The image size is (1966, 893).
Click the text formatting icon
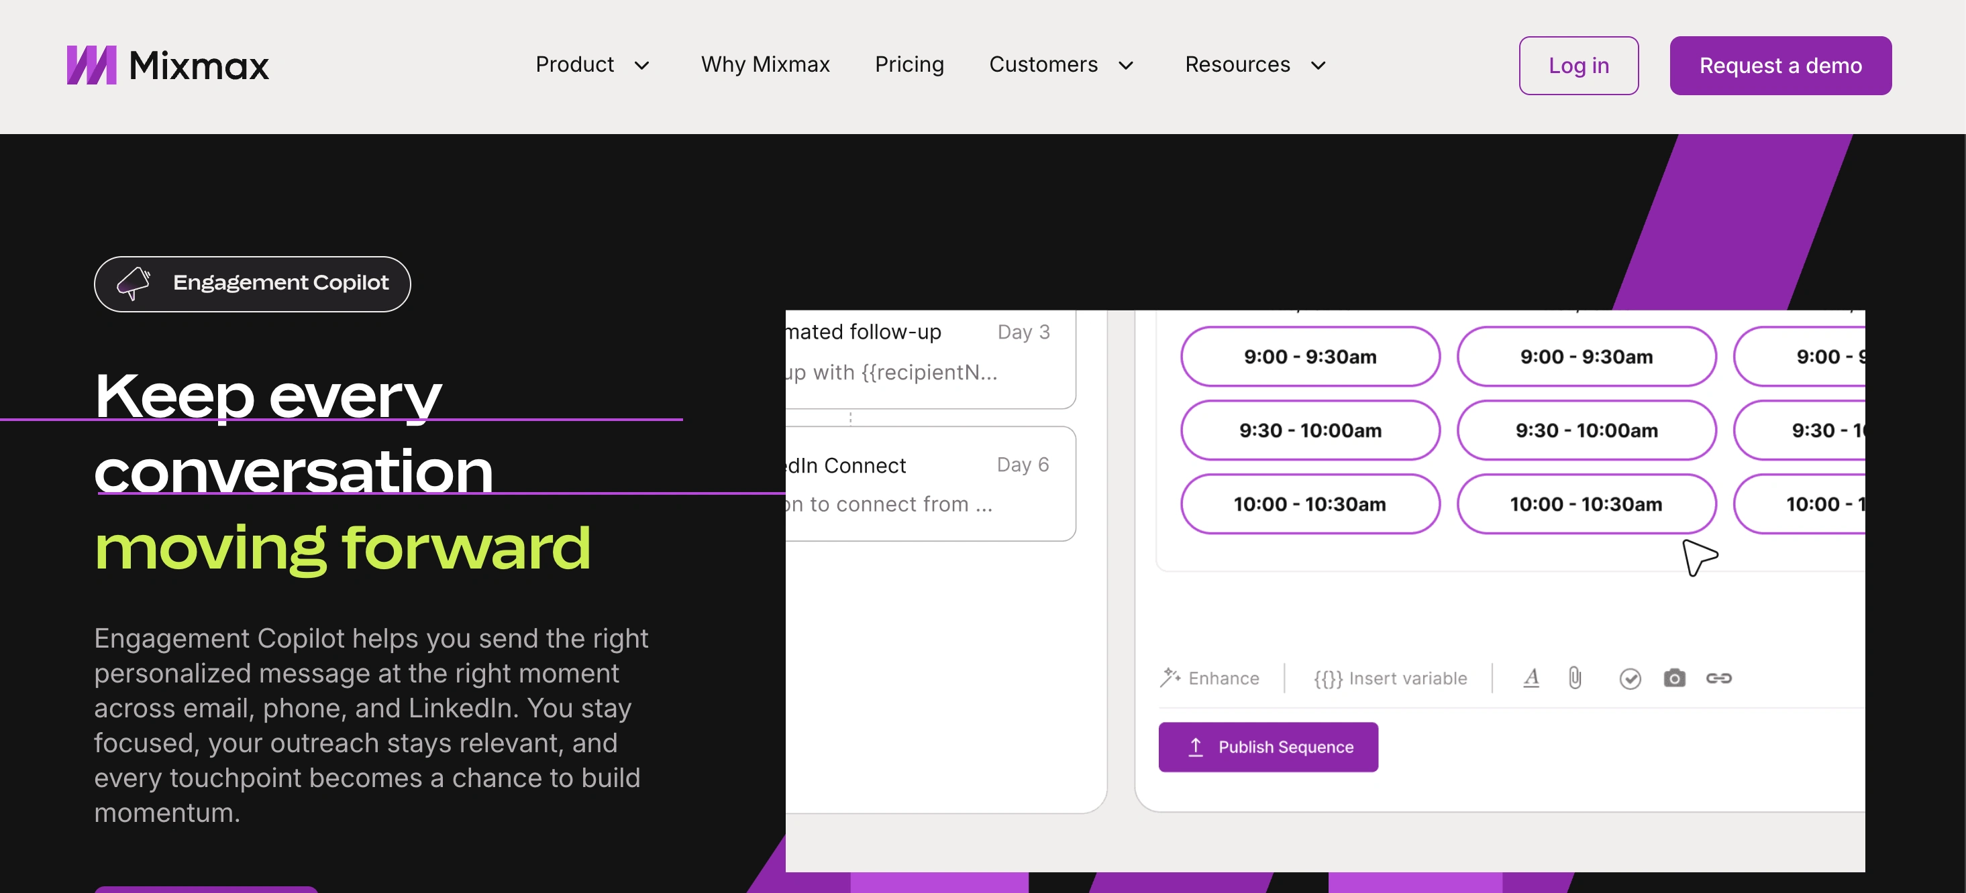click(1531, 678)
